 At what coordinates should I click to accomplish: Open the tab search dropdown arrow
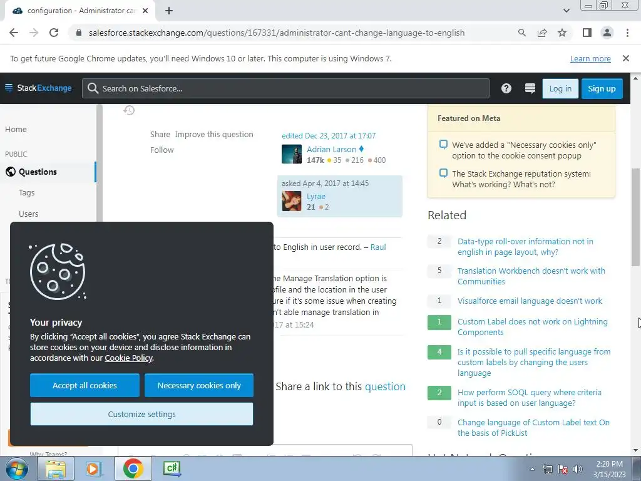(566, 11)
